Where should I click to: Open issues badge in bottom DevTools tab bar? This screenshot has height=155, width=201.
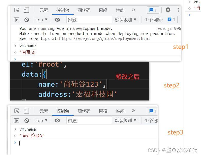coord(152,111)
